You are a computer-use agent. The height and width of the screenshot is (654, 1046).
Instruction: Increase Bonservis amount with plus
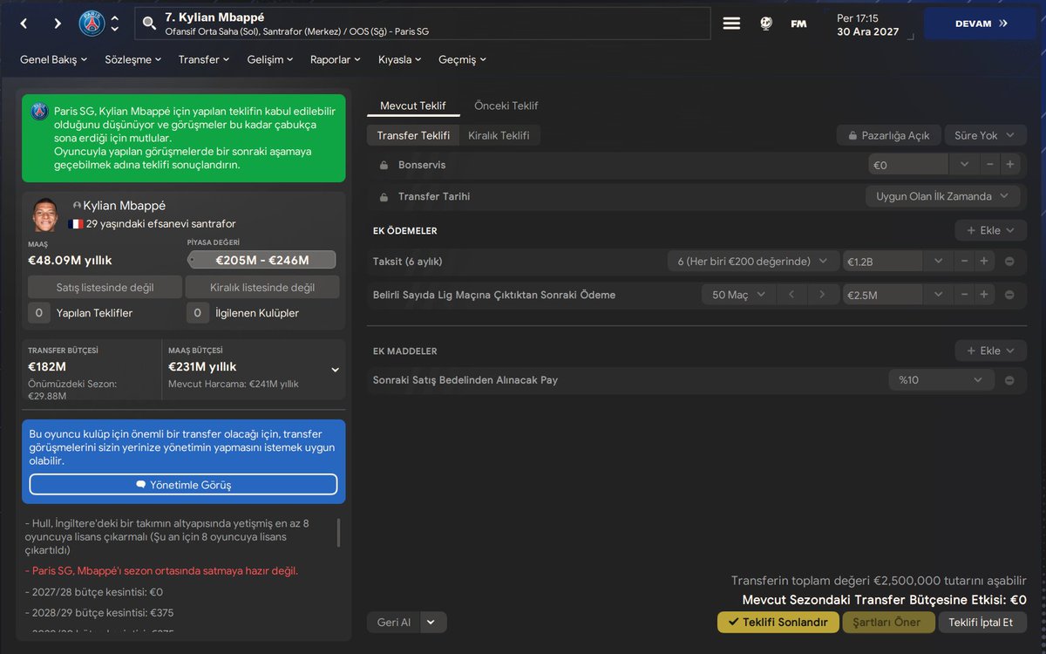(x=1010, y=165)
